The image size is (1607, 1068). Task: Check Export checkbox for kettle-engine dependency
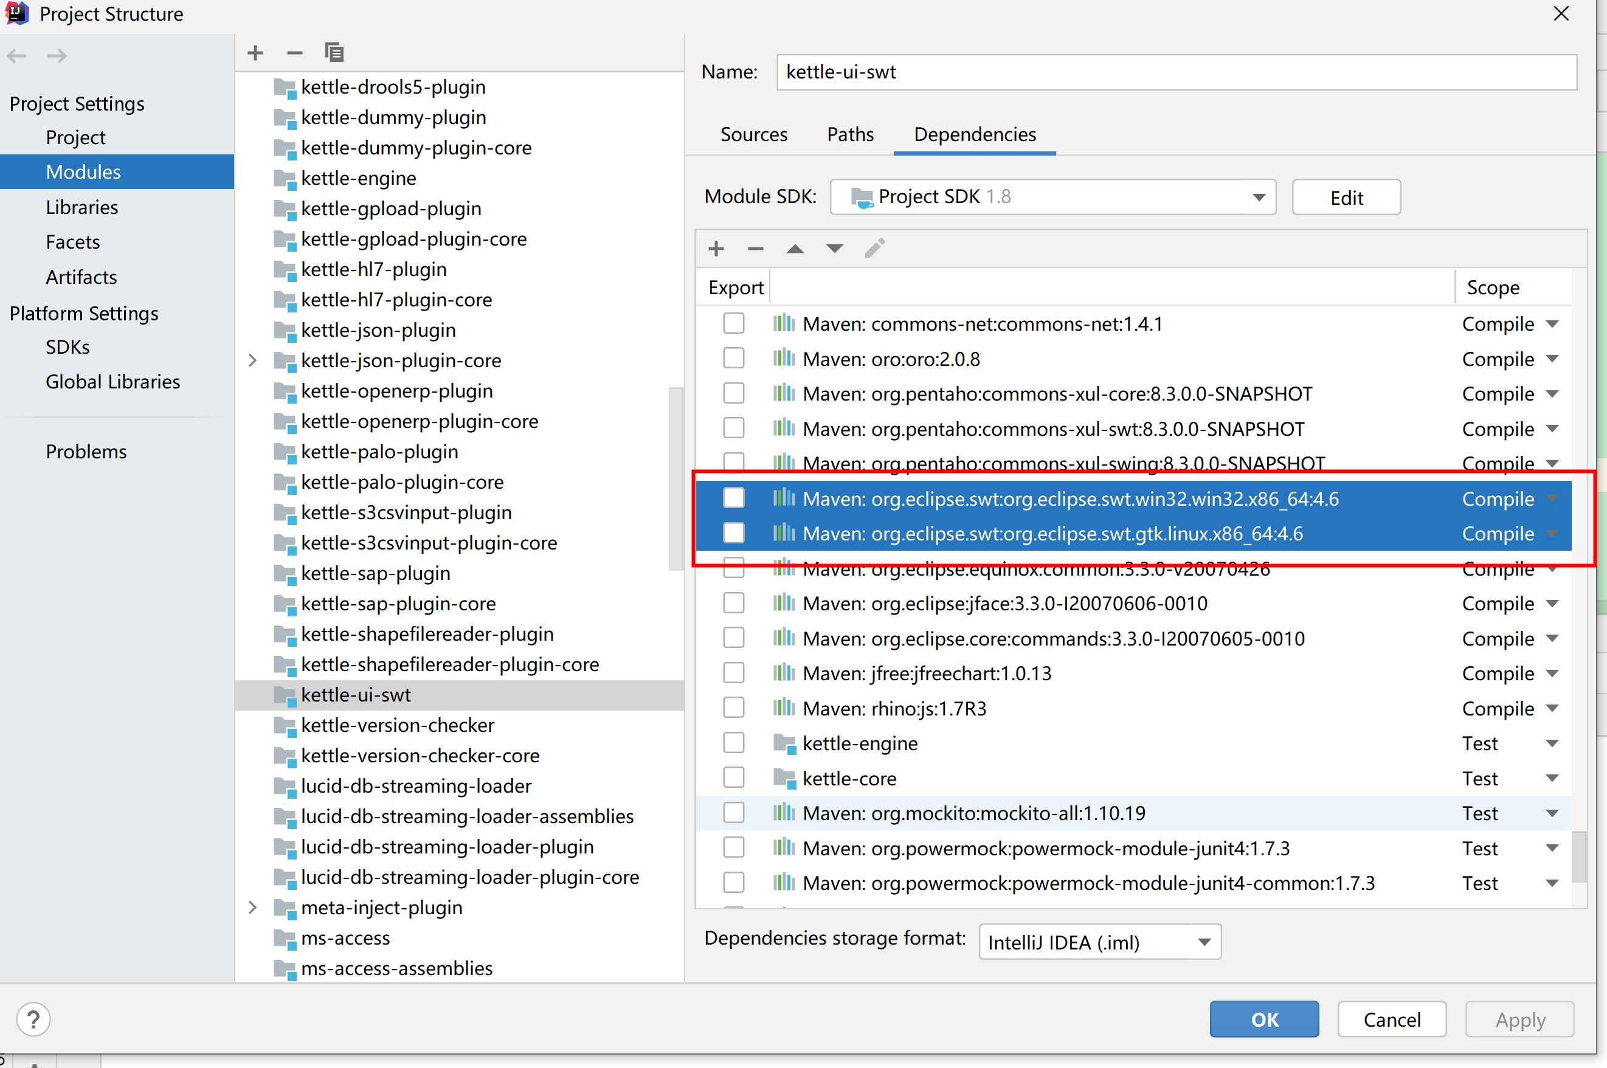click(x=734, y=743)
